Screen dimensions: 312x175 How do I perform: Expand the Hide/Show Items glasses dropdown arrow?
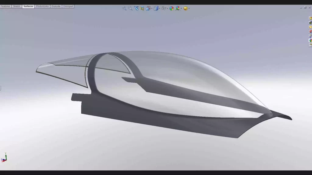tap(167, 9)
